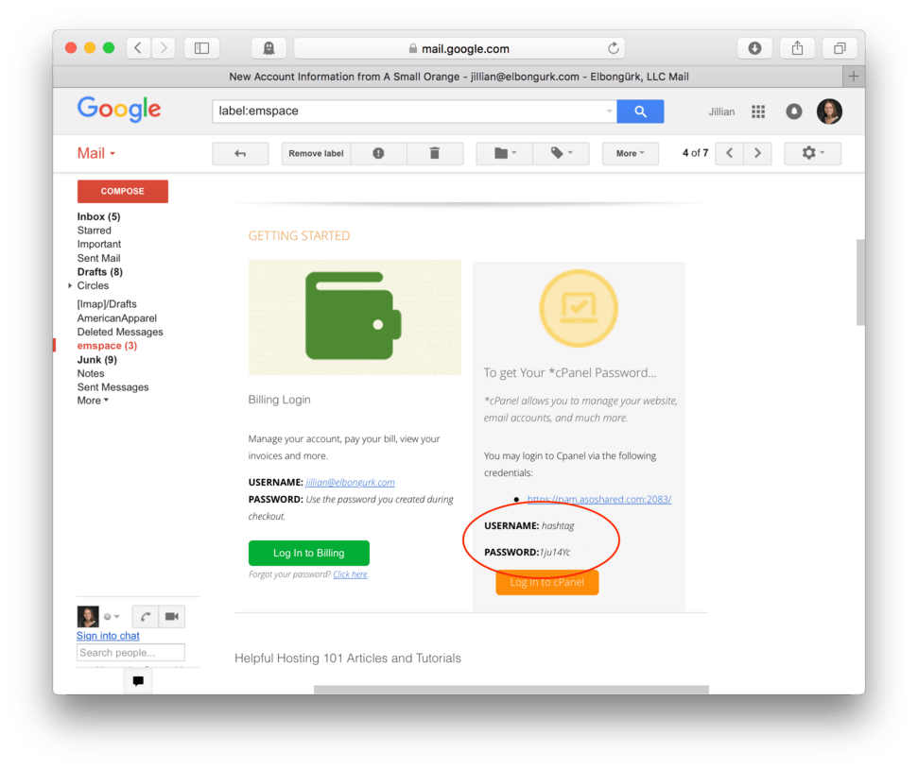This screenshot has width=918, height=770.
Task: Open Google notifications bell
Action: point(794,111)
